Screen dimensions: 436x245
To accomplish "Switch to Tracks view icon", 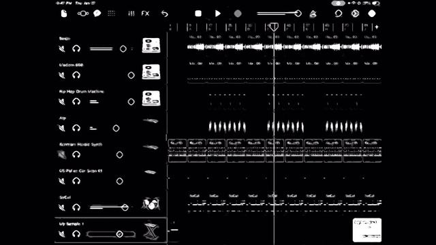I will click(97, 14).
